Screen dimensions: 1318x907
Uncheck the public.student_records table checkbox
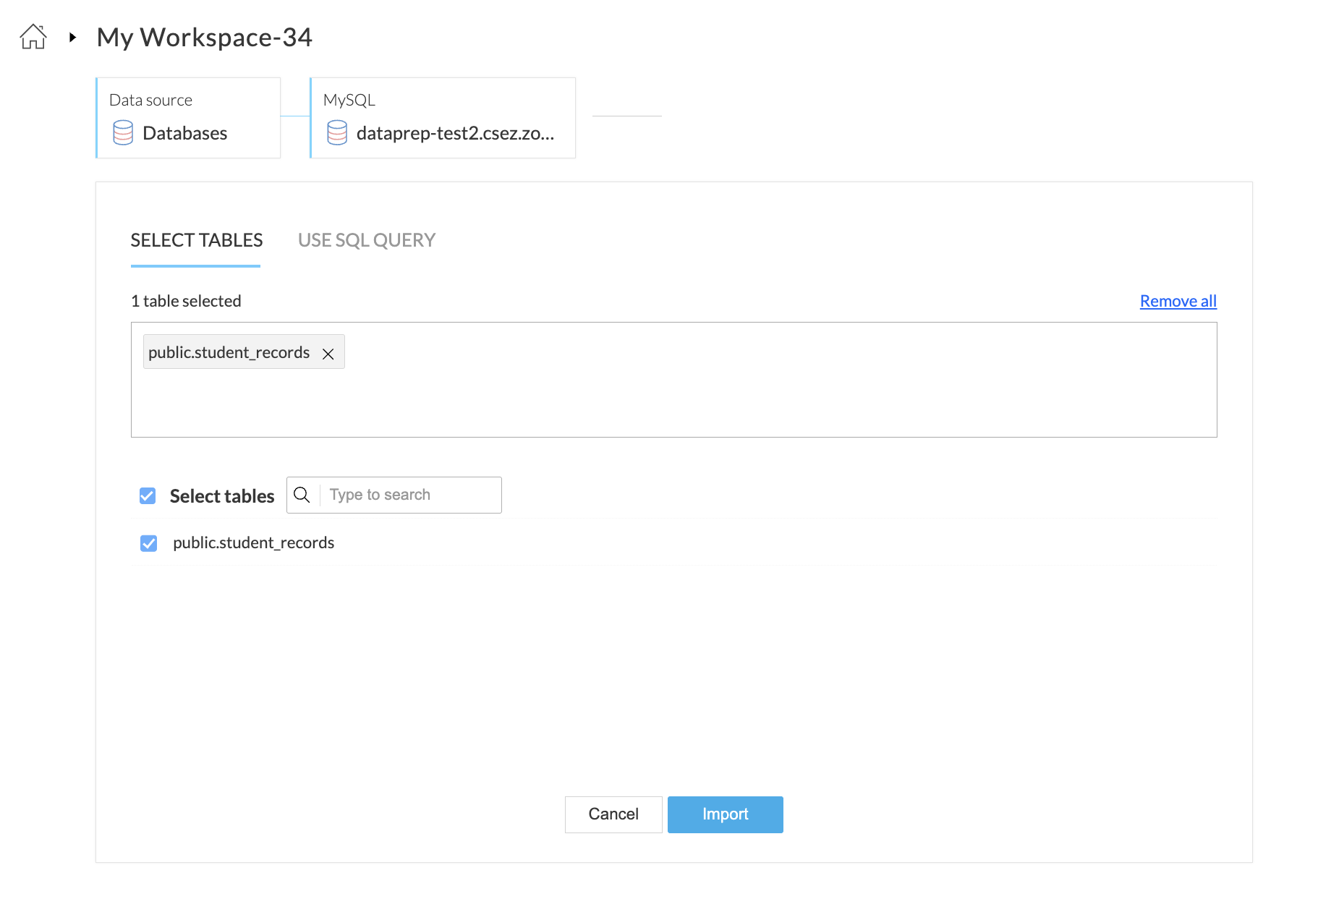(149, 543)
